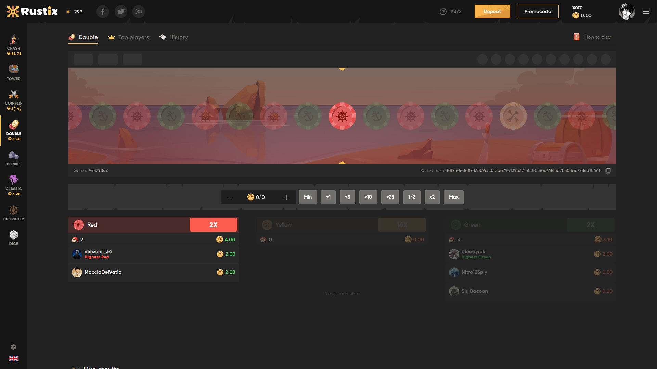The height and width of the screenshot is (369, 657).
Task: Switch to the History tab
Action: (179, 37)
